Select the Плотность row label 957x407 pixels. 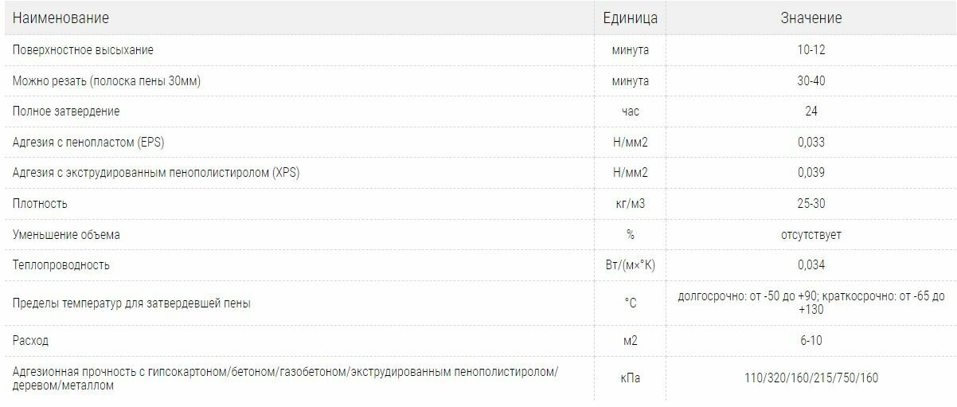click(x=40, y=203)
